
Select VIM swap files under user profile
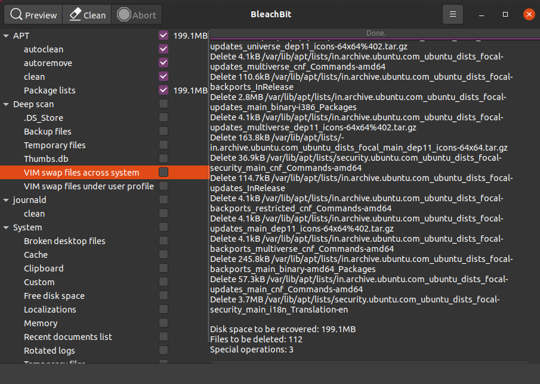(88, 186)
